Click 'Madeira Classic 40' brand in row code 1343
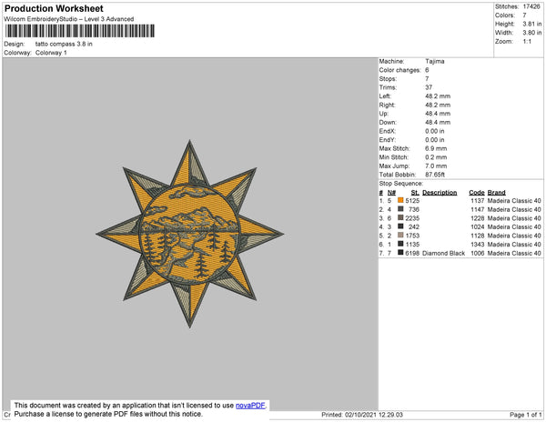Image resolution: width=546 pixels, height=422 pixels. tap(514, 245)
